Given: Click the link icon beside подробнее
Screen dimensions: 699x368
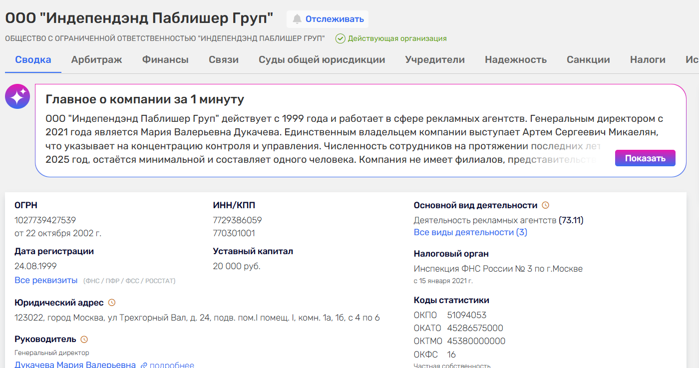Looking at the screenshot, I should (x=144, y=365).
